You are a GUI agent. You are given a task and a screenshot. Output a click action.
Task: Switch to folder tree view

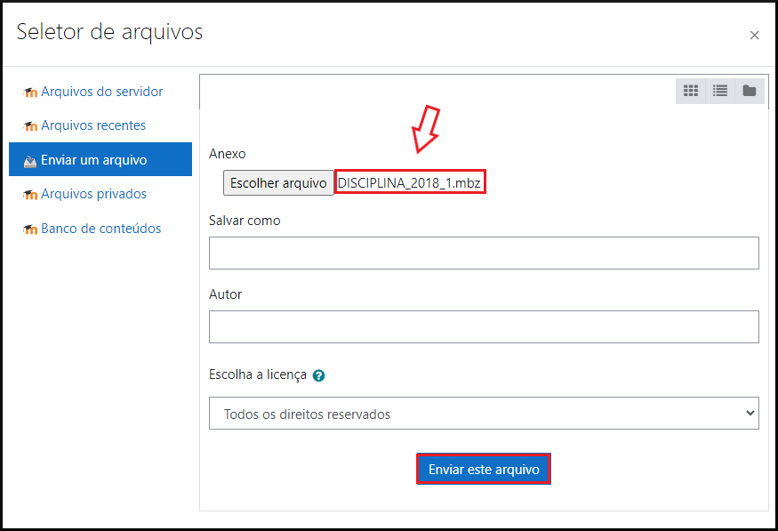point(750,91)
